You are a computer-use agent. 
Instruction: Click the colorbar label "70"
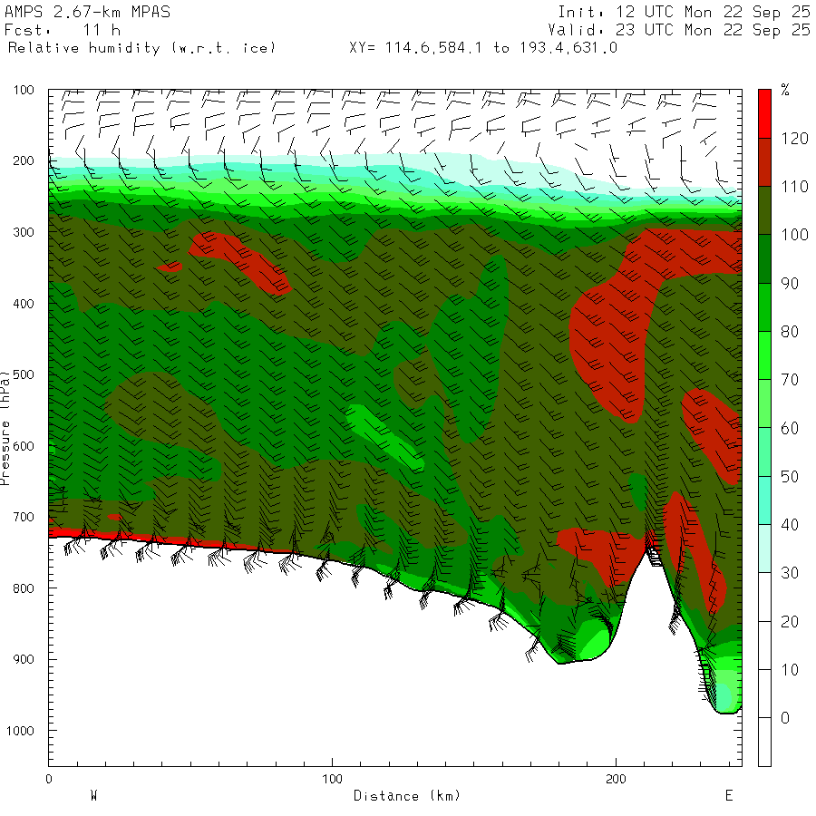[x=790, y=380]
